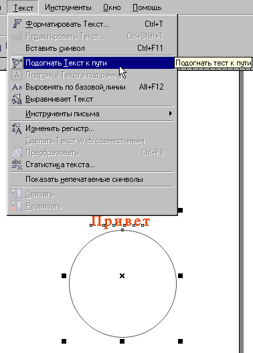Screen dimensions: 253x353
Task: Click the right middle selection handle
Action: 180,275
